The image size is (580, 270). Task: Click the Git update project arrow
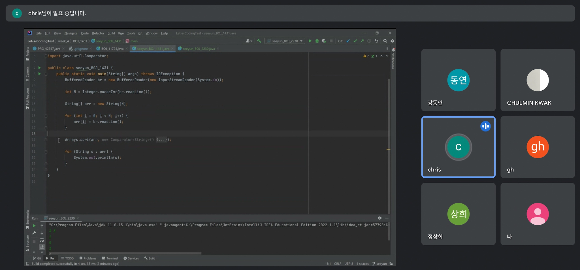click(348, 41)
